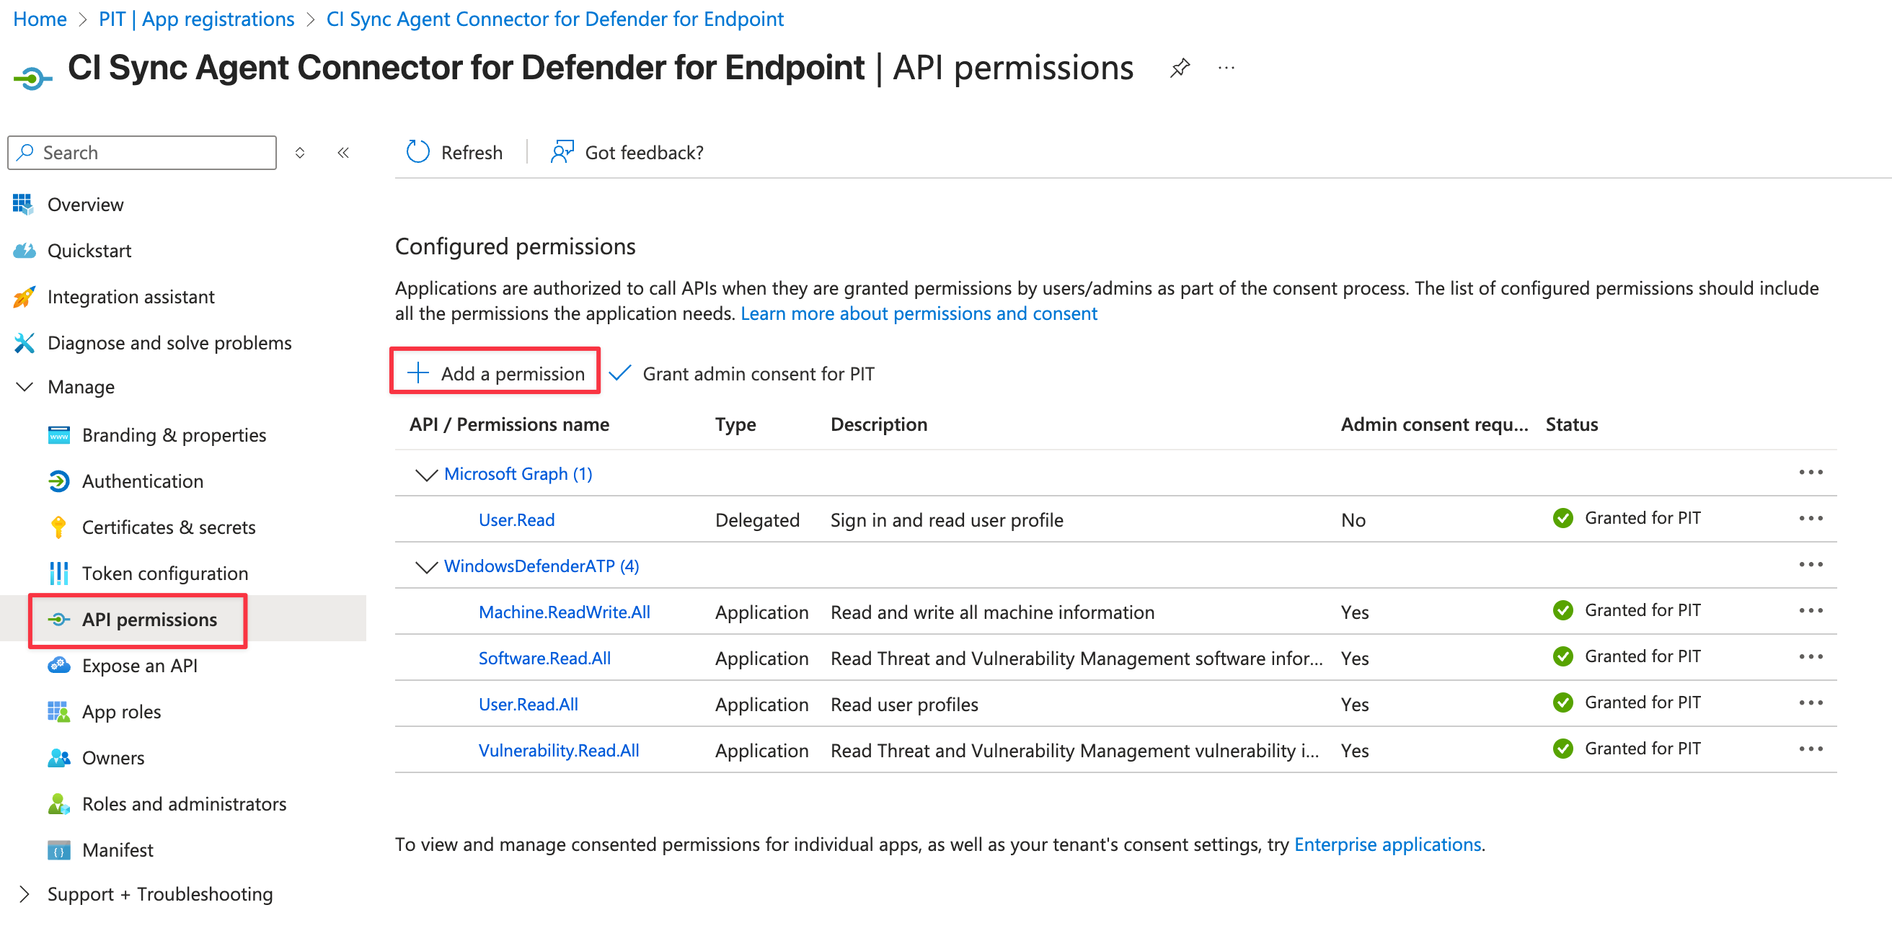Click the Diagnose and solve problems wrench icon
The height and width of the screenshot is (928, 1892).
(x=24, y=343)
